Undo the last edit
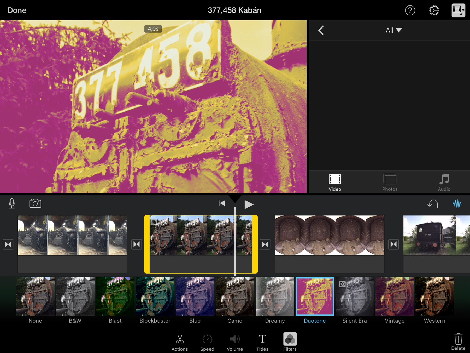 tap(432, 203)
